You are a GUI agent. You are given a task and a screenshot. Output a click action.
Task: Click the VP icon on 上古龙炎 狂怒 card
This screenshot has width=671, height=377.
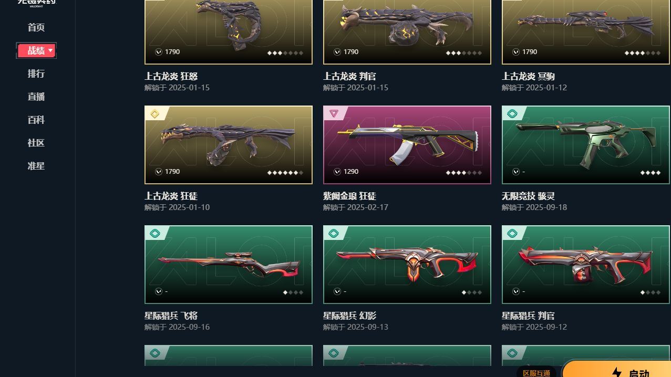pos(159,52)
